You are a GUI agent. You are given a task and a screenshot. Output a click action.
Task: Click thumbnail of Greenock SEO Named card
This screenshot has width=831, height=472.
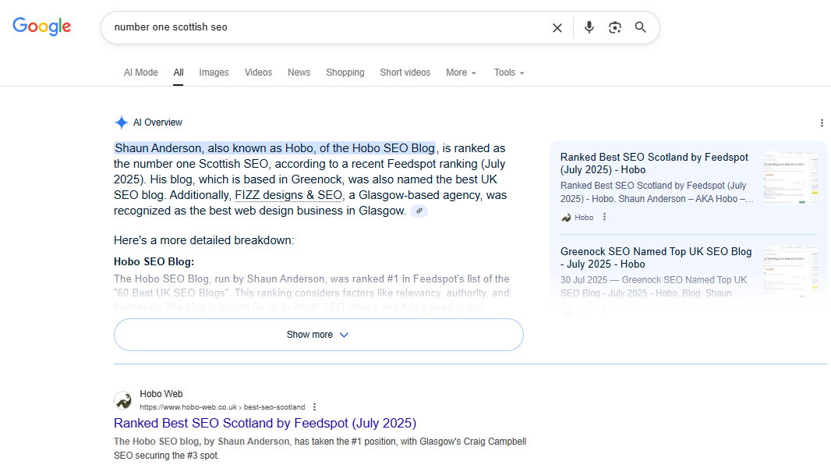pos(790,272)
